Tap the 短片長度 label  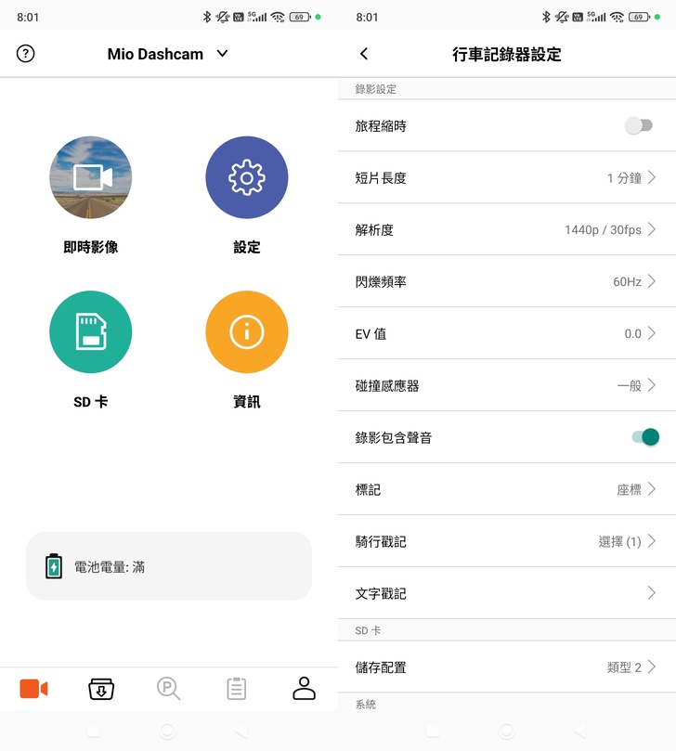tap(381, 178)
